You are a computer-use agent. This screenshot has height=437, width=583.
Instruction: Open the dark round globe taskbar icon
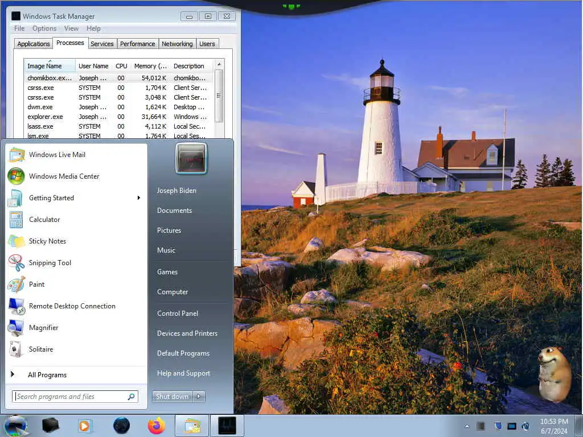point(121,426)
